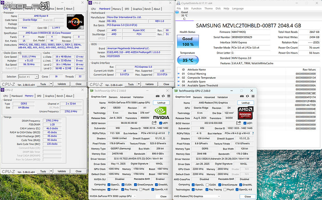Toggle DirectCompute checkbox in AMD GPU-Z
The image size is (322, 200).
[219, 185]
